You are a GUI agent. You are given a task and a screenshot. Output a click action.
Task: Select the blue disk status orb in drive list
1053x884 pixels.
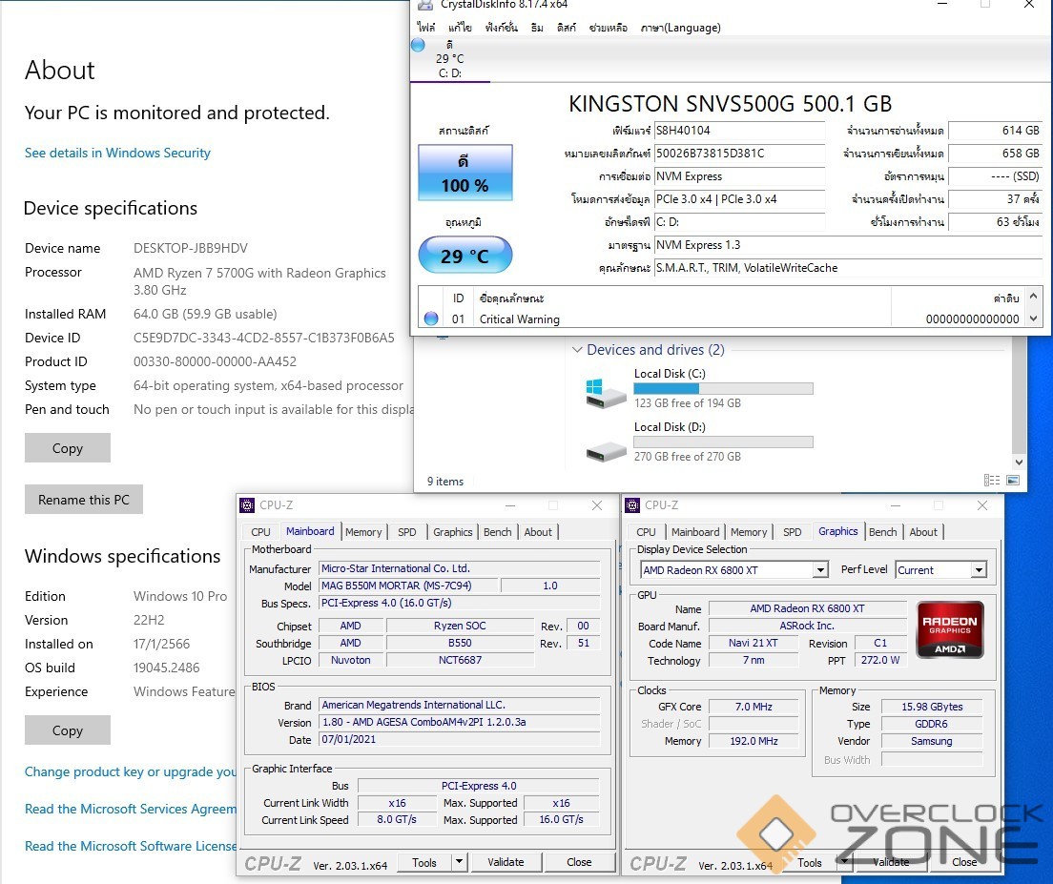pos(418,45)
